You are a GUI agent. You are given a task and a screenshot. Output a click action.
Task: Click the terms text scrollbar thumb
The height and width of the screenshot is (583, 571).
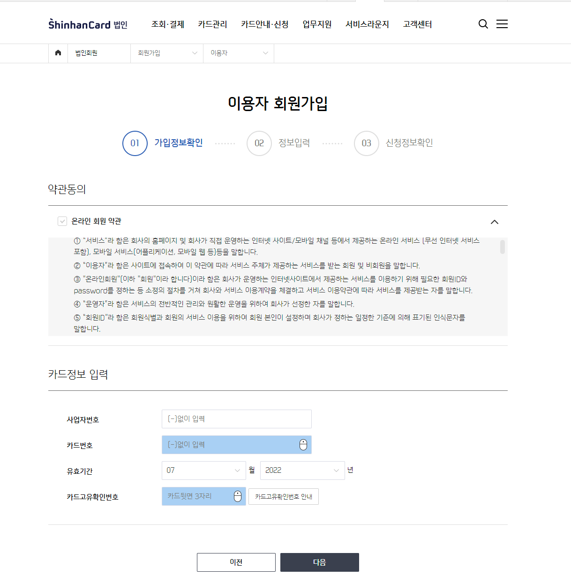pos(503,247)
